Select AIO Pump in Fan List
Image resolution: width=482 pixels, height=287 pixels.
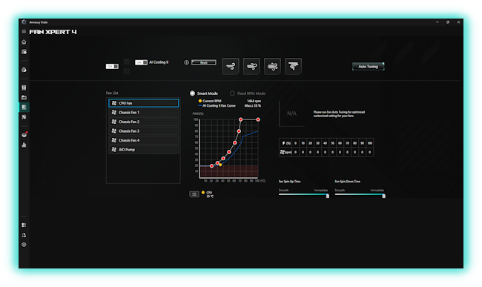pos(143,150)
